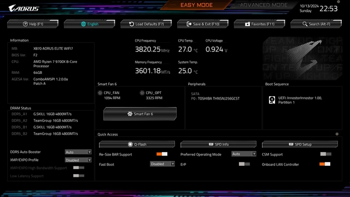Viewport: 350px width, 197px height.
Task: Enable the CSM Support switch
Action: click(x=326, y=154)
